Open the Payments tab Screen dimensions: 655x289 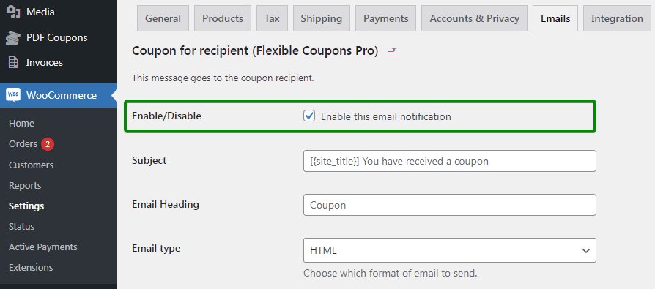click(385, 18)
